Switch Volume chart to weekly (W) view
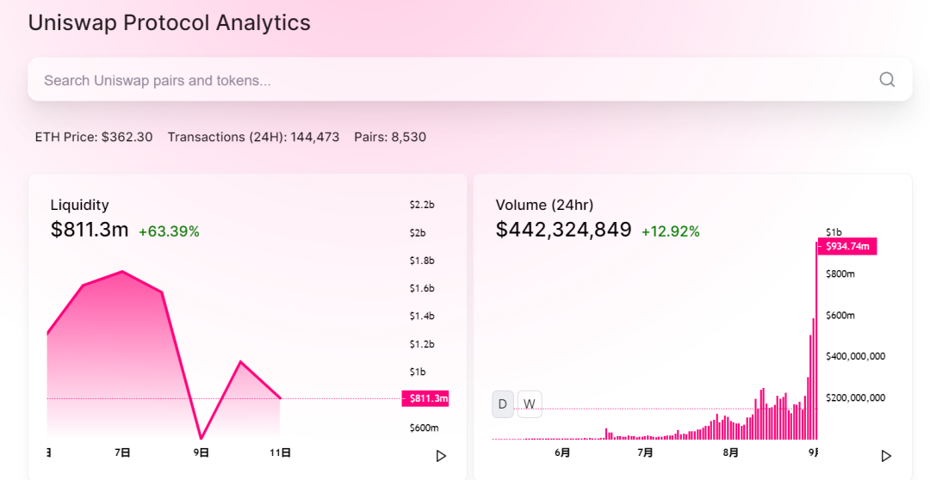The height and width of the screenshot is (480, 930). coord(530,403)
